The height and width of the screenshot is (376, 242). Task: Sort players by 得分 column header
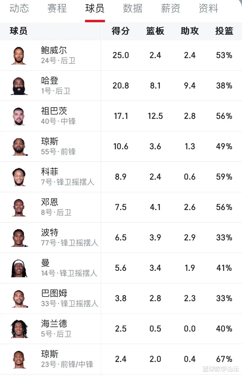click(121, 31)
